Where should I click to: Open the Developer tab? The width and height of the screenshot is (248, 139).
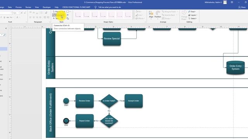coord(46,7)
